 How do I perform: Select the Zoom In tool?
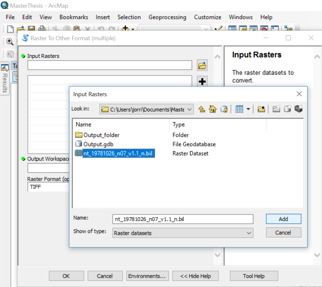point(10,42)
